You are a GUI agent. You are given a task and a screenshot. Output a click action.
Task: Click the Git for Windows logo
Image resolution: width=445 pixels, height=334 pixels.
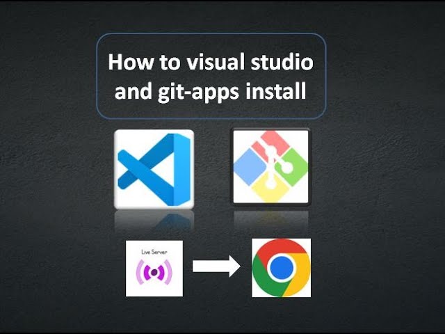click(270, 167)
